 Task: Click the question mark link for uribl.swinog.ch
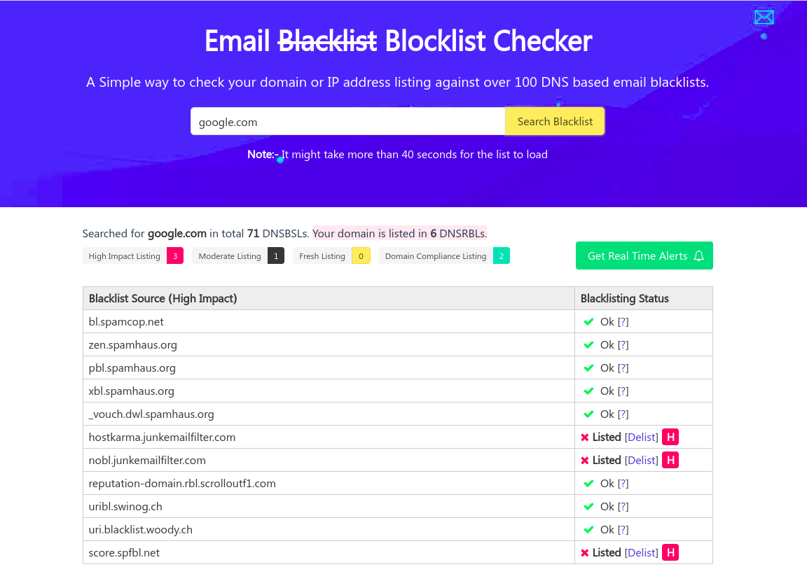coord(623,507)
